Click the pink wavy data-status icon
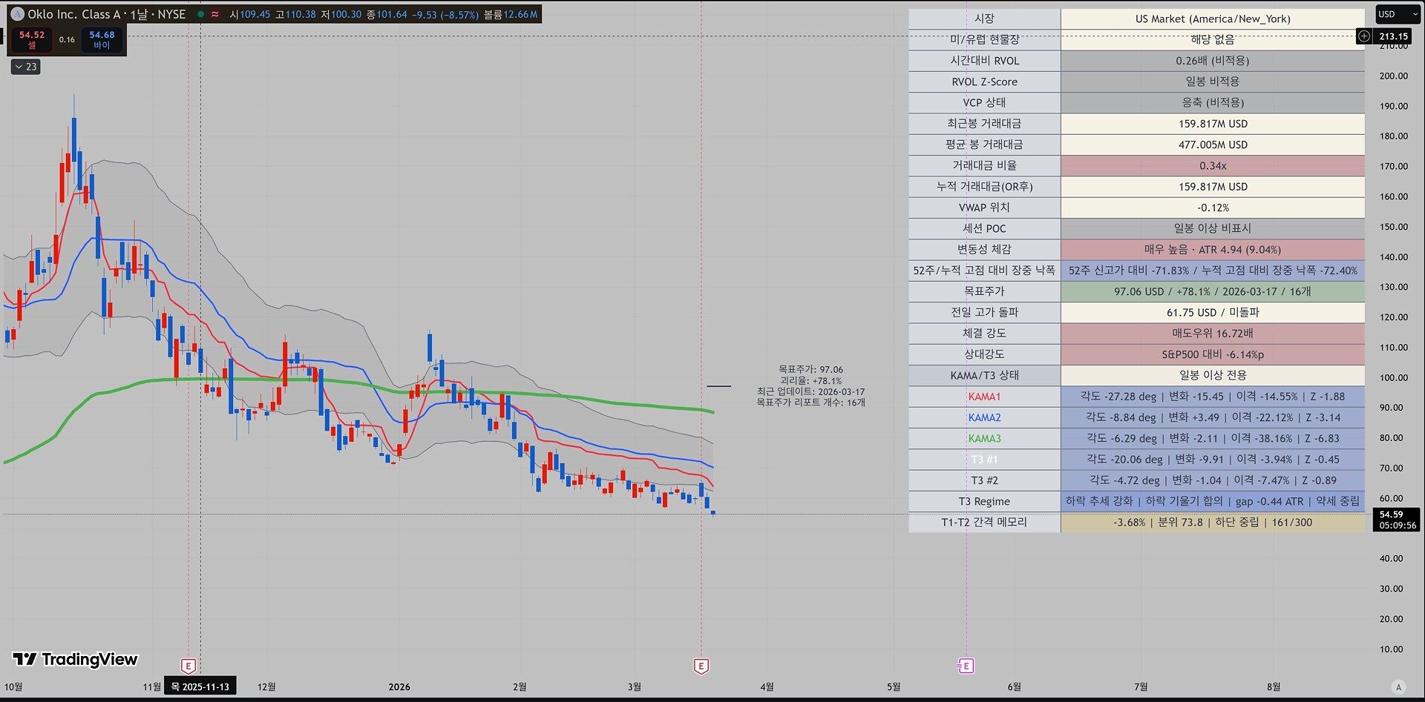The height and width of the screenshot is (702, 1425). (x=215, y=14)
